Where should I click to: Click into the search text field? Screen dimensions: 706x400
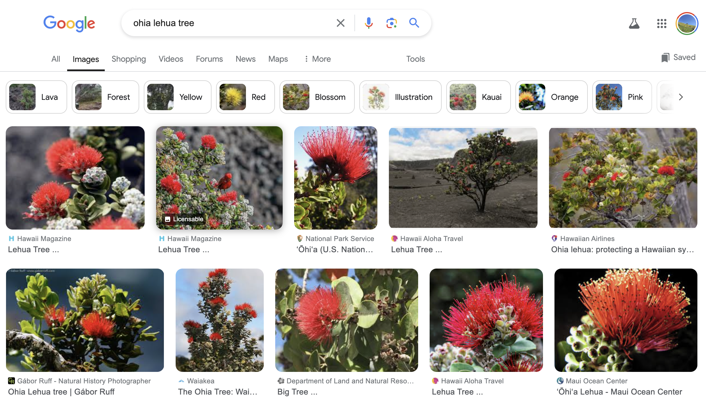tap(230, 23)
